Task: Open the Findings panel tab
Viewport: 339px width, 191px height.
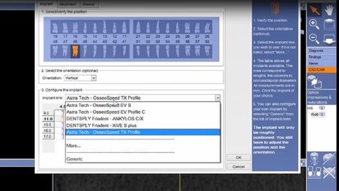Action: point(321,57)
